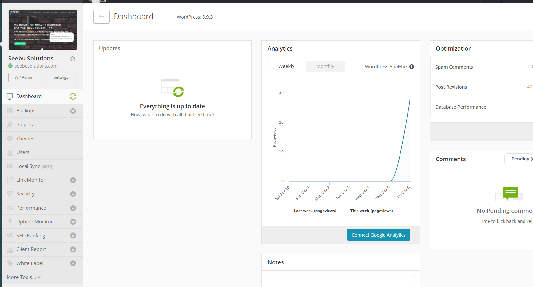Viewport: 533px width, 287px height.
Task: Open the Plugins section
Action: click(x=25, y=125)
